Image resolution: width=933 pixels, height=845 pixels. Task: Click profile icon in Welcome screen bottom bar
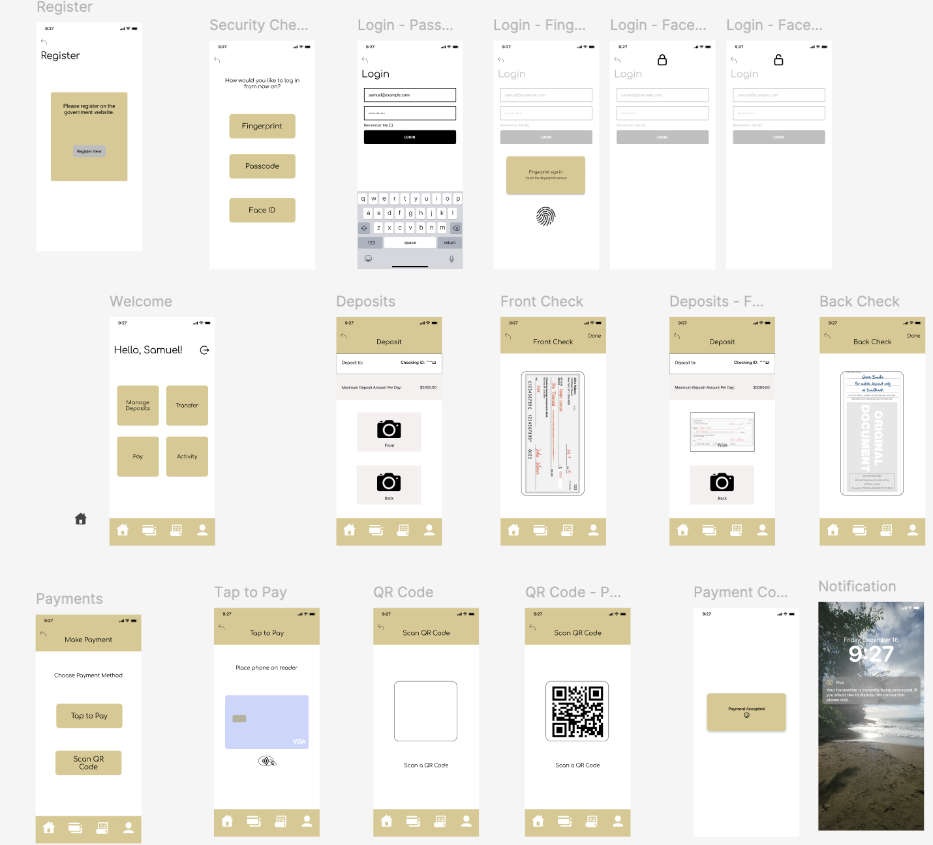click(202, 530)
